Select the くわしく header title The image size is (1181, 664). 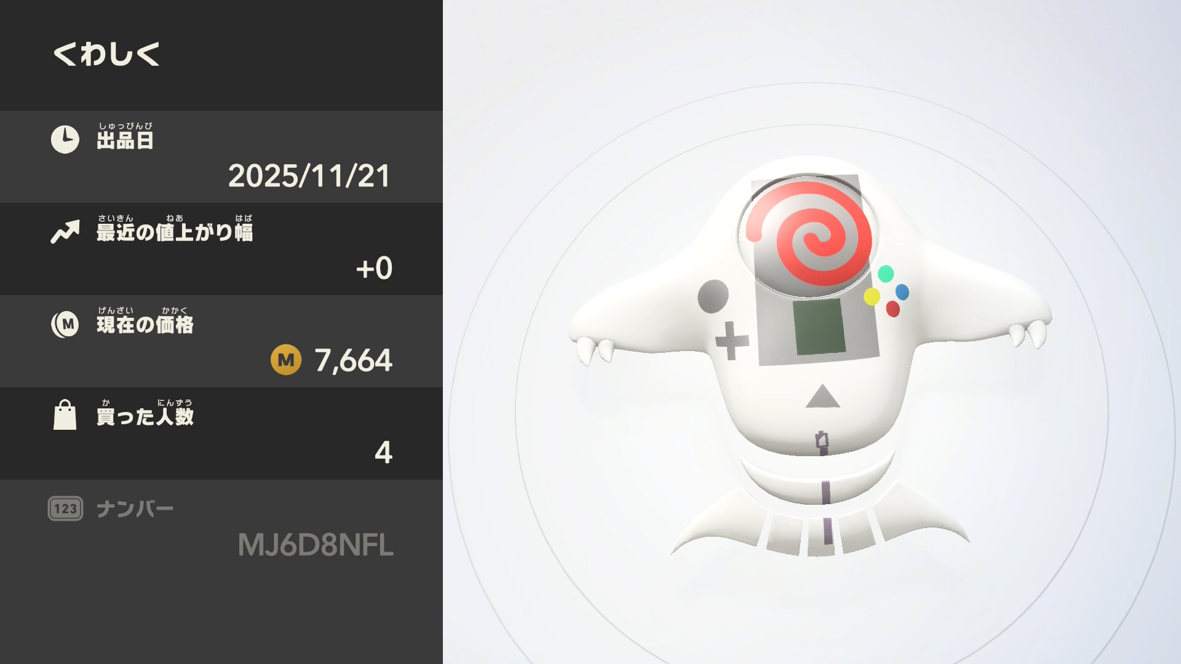pyautogui.click(x=106, y=53)
